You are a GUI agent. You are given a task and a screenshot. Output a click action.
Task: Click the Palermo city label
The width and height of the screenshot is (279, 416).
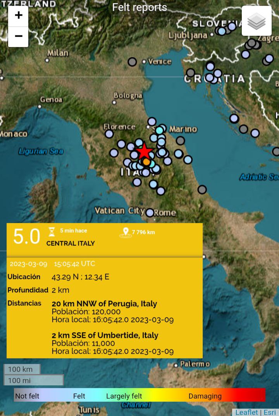click(x=195, y=364)
